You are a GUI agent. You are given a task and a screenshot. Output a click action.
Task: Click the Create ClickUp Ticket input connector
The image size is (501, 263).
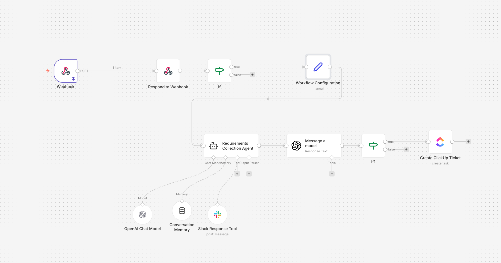coord(429,142)
